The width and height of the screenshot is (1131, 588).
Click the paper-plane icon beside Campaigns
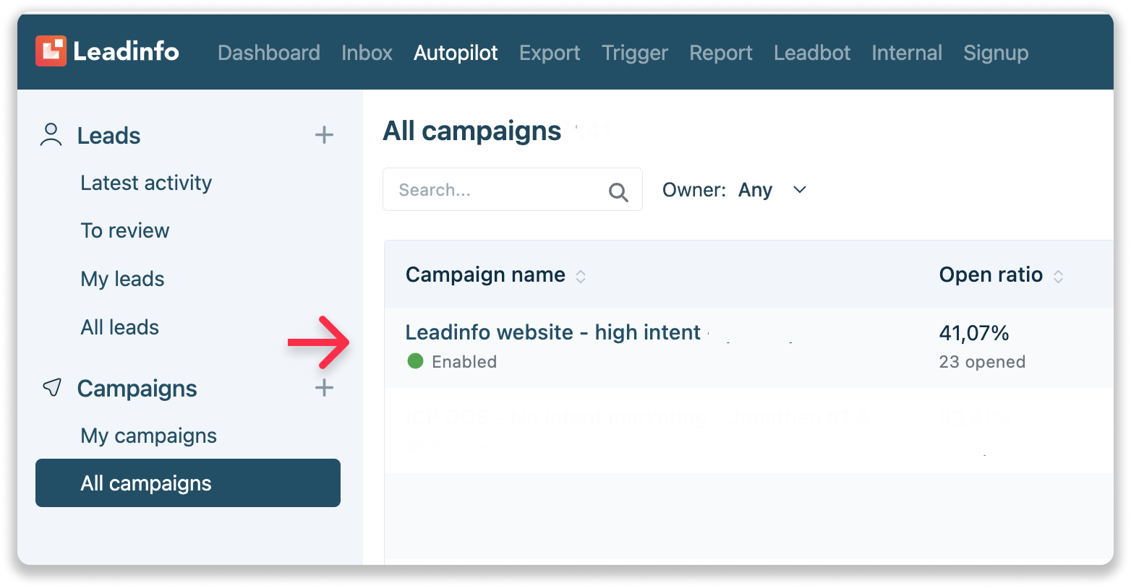(51, 388)
